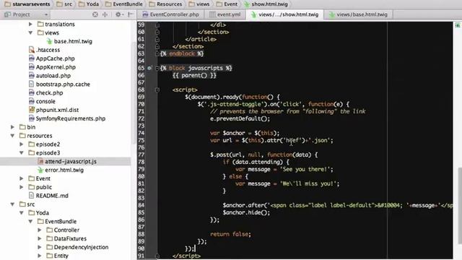The width and height of the screenshot is (462, 260).
Task: Click the bootstrap.php.cache file icon
Action: click(32, 84)
